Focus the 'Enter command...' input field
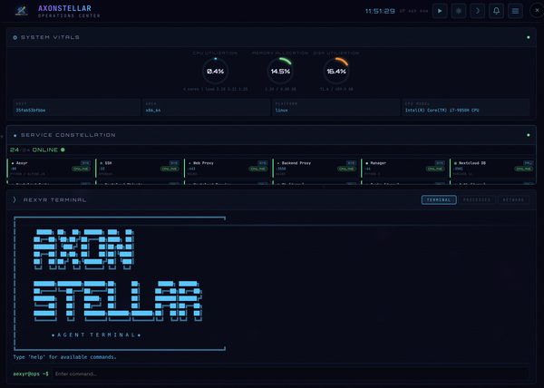Screen dimensions: 544x388 coord(291,373)
